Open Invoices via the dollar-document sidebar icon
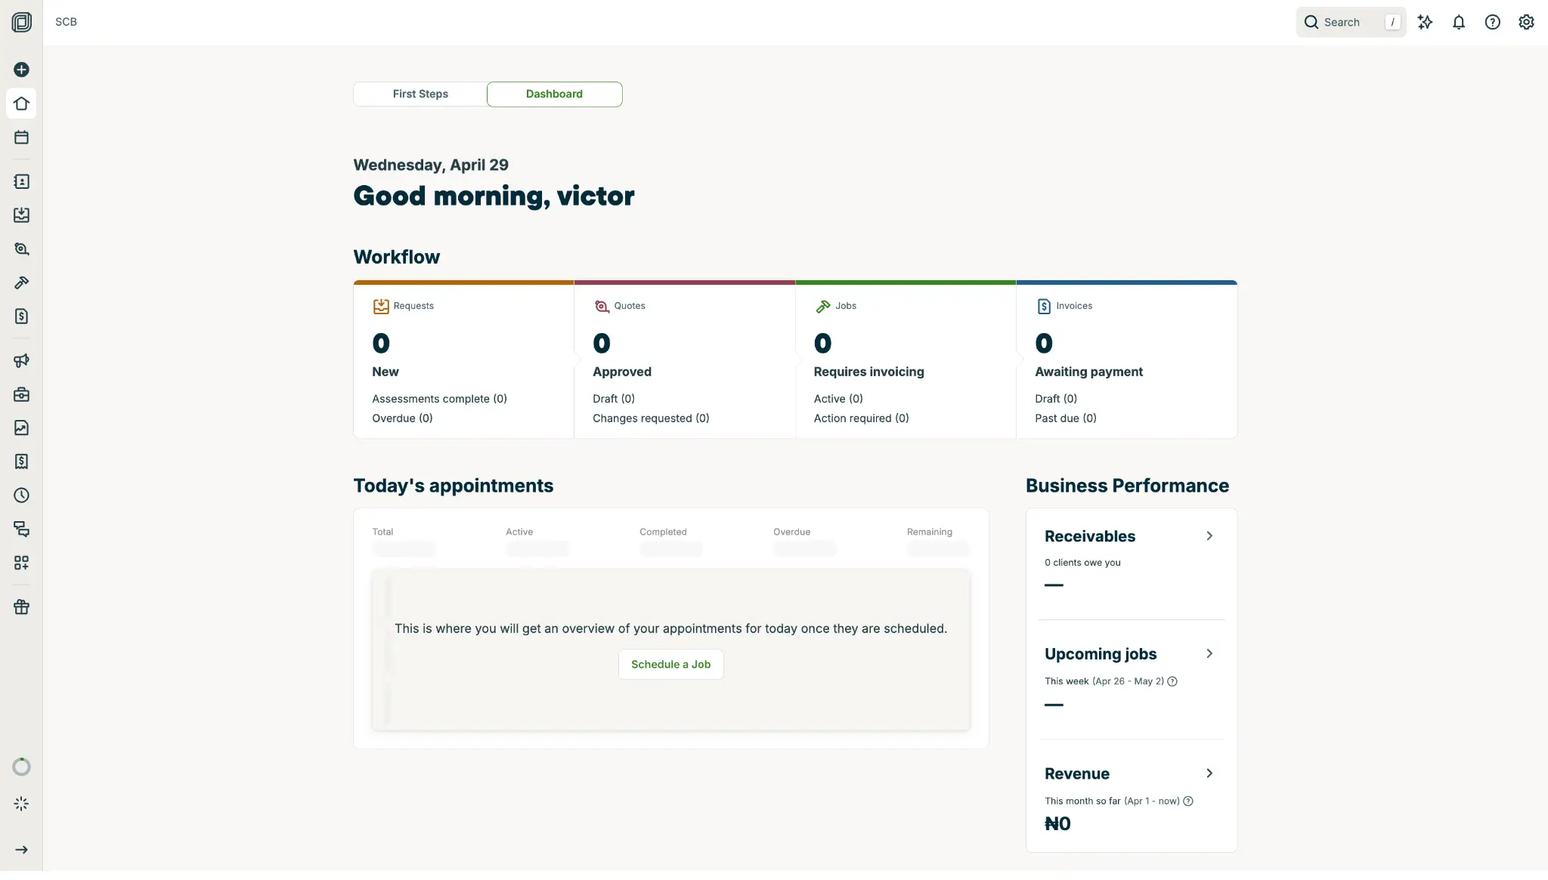1548x880 pixels. (x=21, y=316)
